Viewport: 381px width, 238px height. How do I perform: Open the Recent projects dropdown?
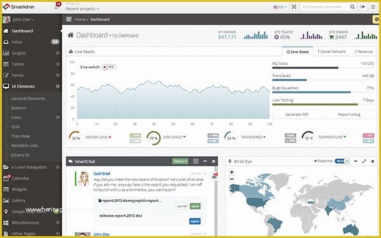(82, 9)
